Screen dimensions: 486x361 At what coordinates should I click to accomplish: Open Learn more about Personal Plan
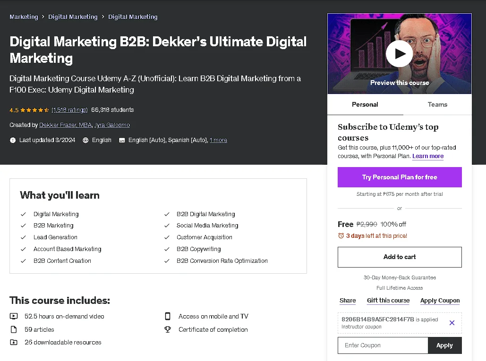tap(428, 156)
